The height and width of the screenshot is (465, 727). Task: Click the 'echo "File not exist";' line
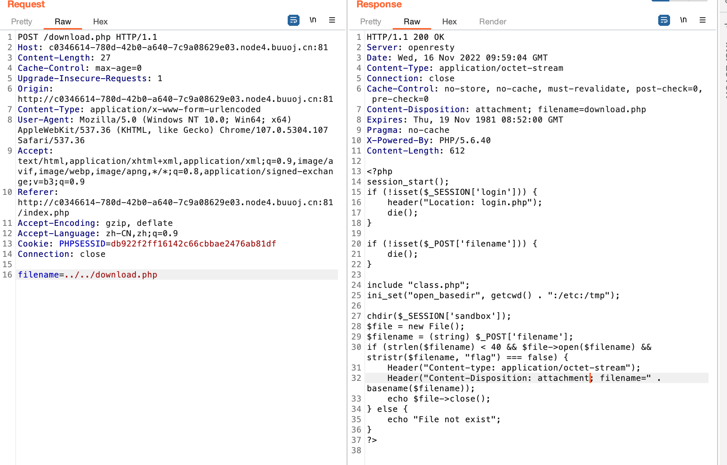pos(444,419)
